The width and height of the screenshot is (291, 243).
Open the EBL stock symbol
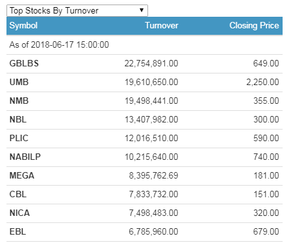[x=17, y=232]
